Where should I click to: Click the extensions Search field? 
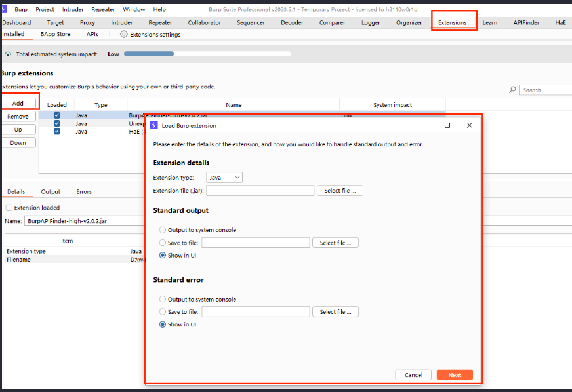[x=545, y=90]
